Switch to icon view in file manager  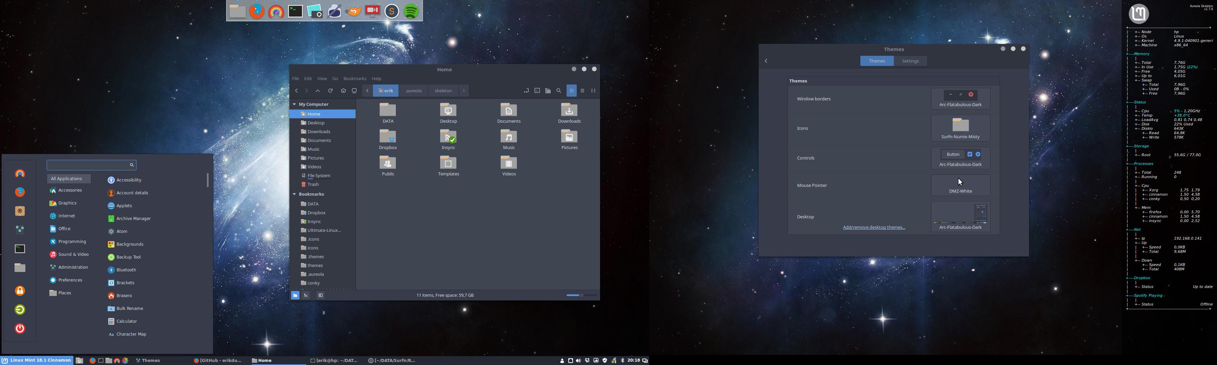pos(572,91)
